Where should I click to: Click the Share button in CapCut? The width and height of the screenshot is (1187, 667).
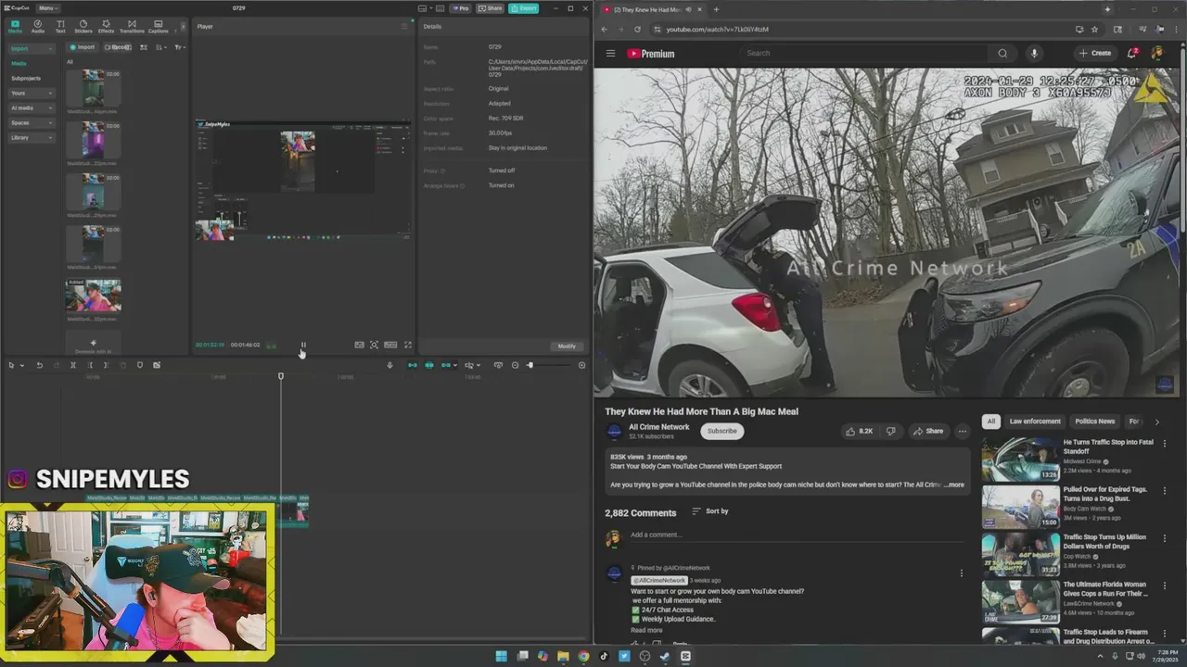(x=491, y=8)
